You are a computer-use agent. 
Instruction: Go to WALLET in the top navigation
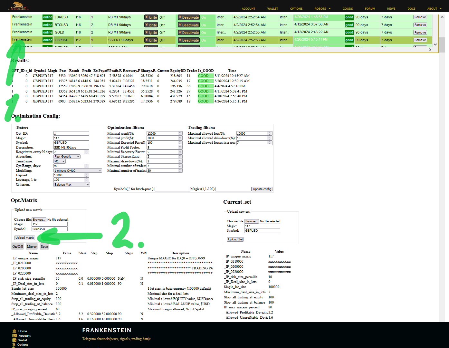(272, 9)
